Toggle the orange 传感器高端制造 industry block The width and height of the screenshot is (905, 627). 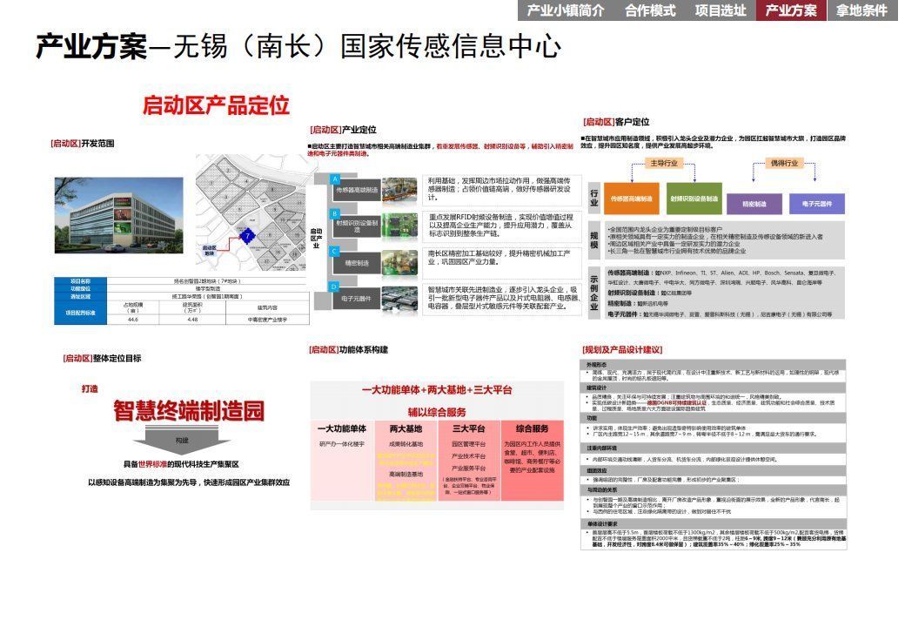[631, 199]
